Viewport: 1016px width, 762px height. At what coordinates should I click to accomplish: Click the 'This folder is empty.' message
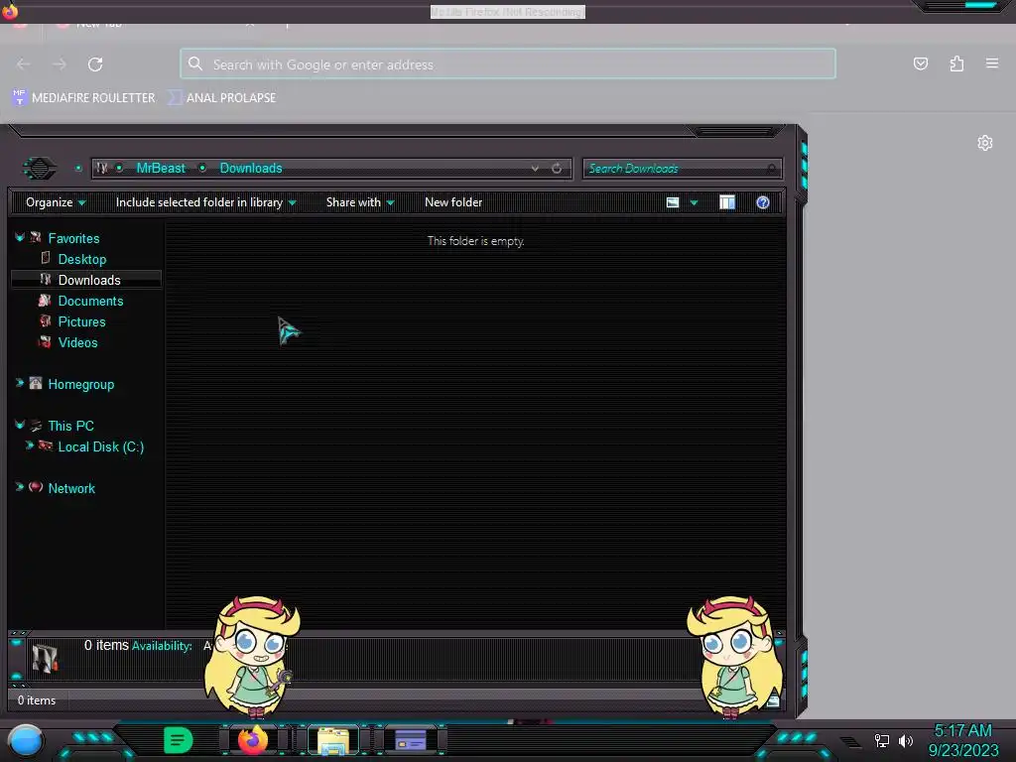click(x=475, y=241)
